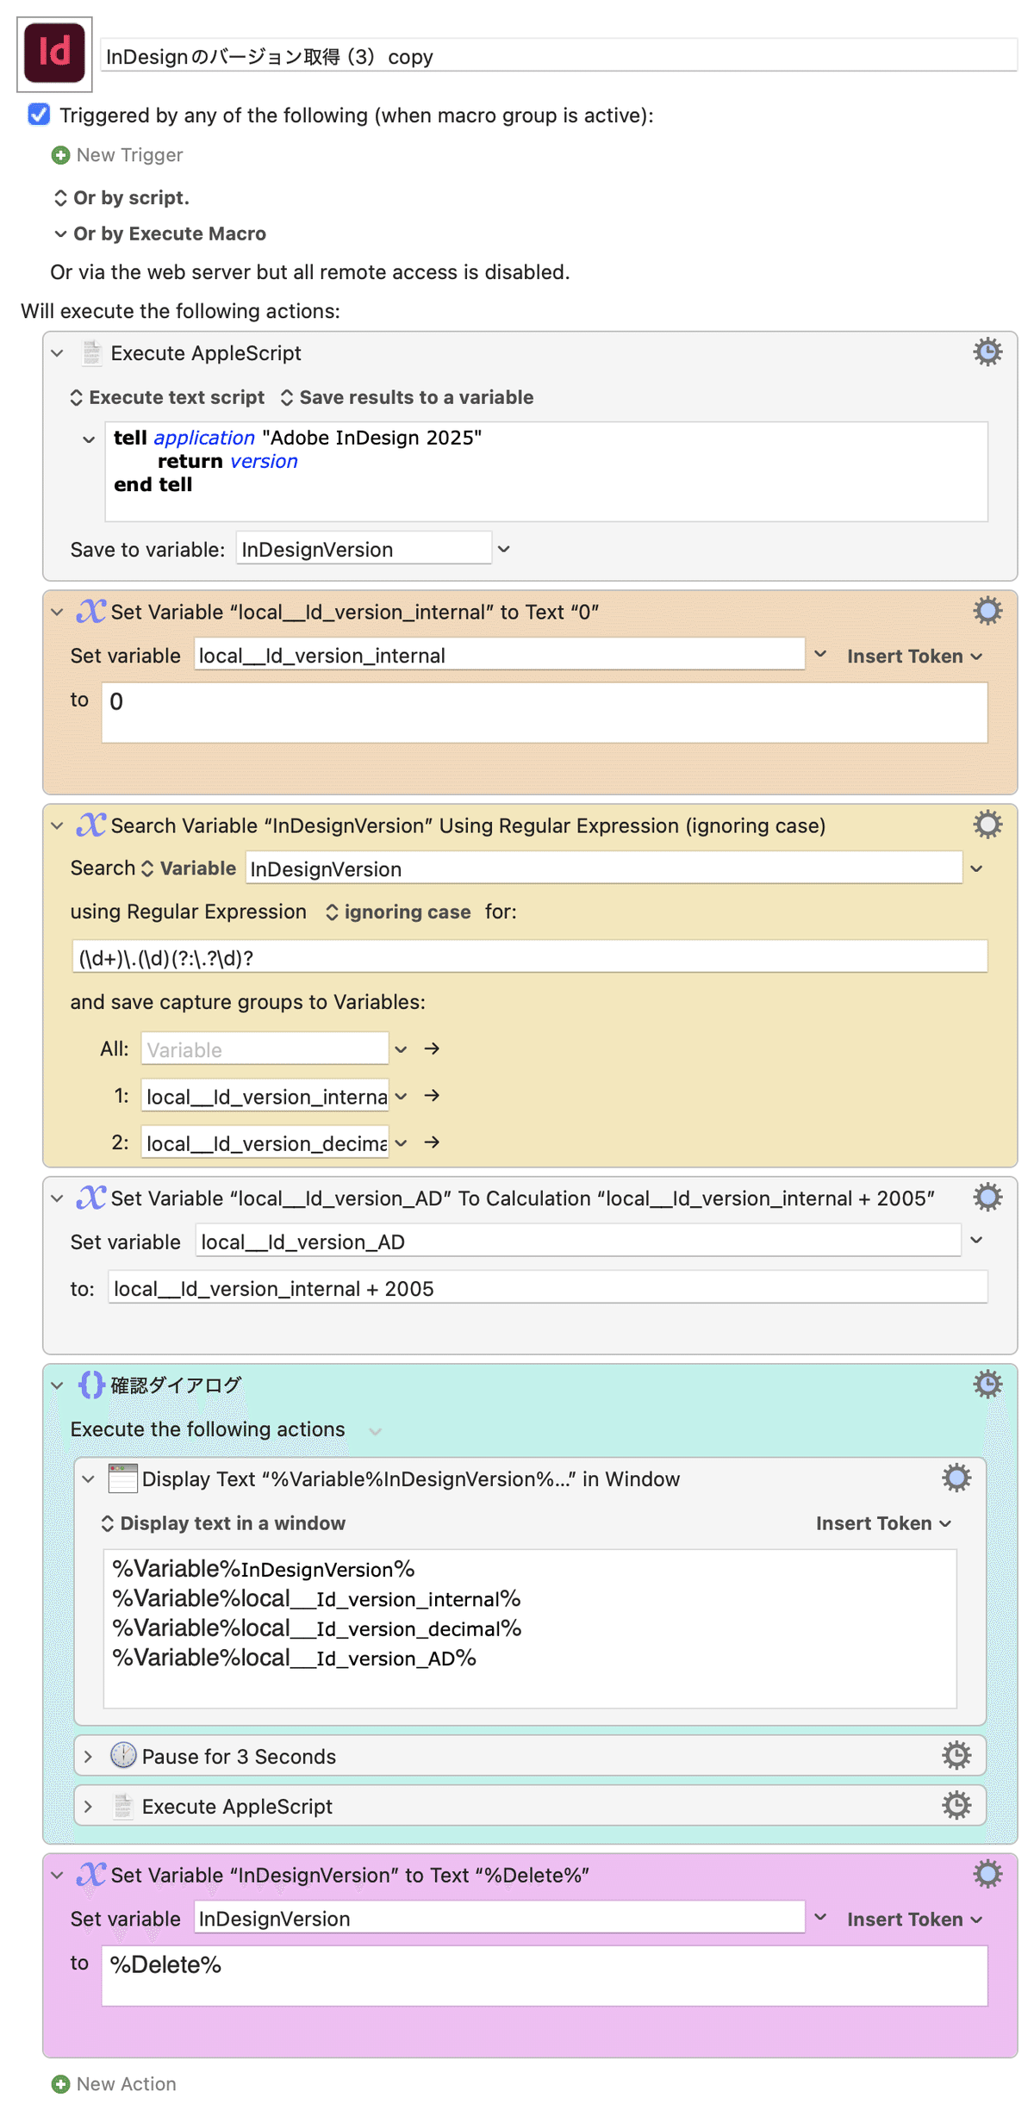The image size is (1034, 2110).
Task: Open the Or by script popup
Action: (121, 197)
